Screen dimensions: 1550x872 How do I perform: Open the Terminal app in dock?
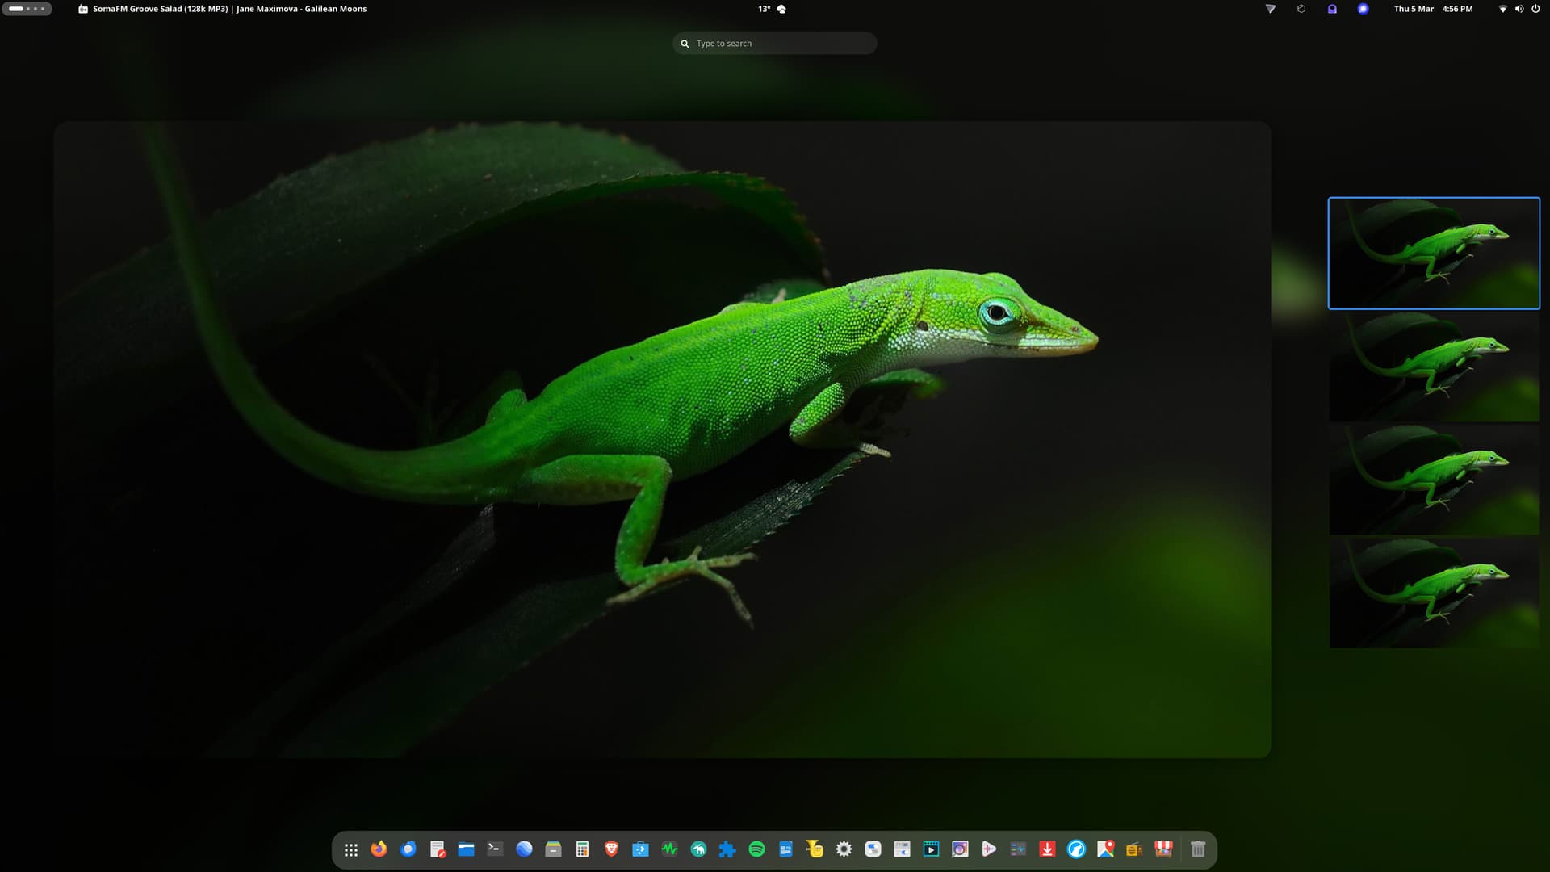point(495,849)
